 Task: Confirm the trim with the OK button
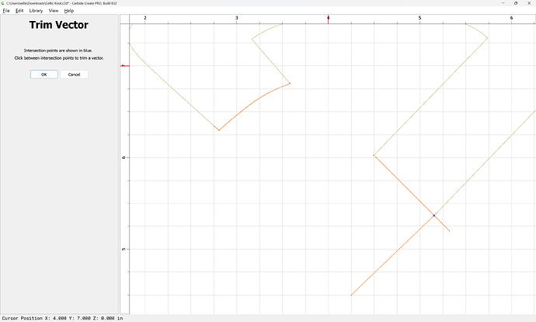(44, 75)
